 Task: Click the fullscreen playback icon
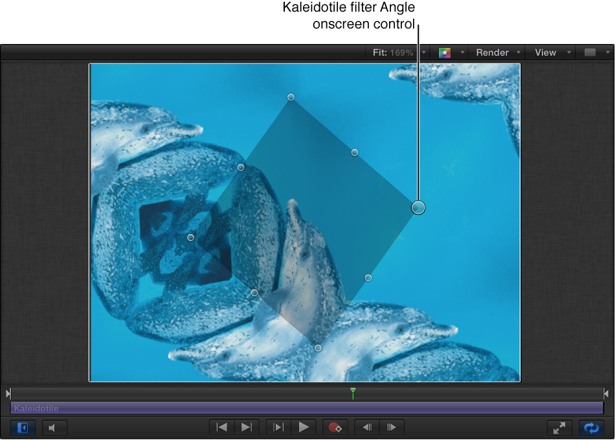point(559,427)
